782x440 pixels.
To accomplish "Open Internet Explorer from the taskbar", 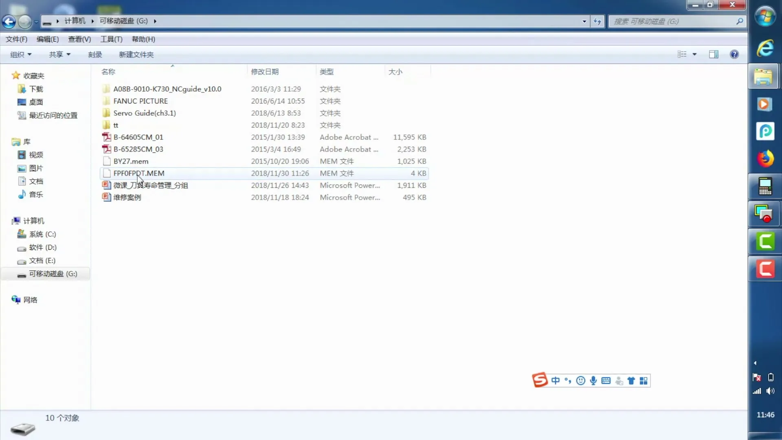I will 764,48.
